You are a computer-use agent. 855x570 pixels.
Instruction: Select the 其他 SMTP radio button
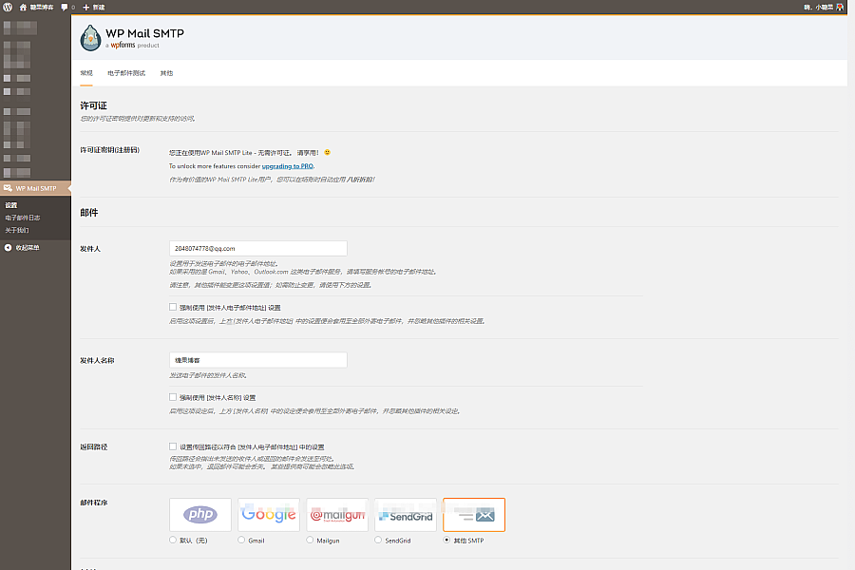point(446,540)
